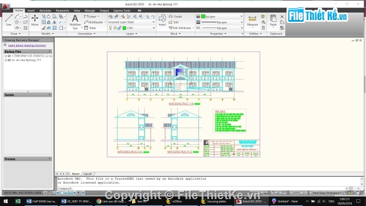Click the Insert block icon
The height and width of the screenshot is (206, 366).
tap(162, 20)
